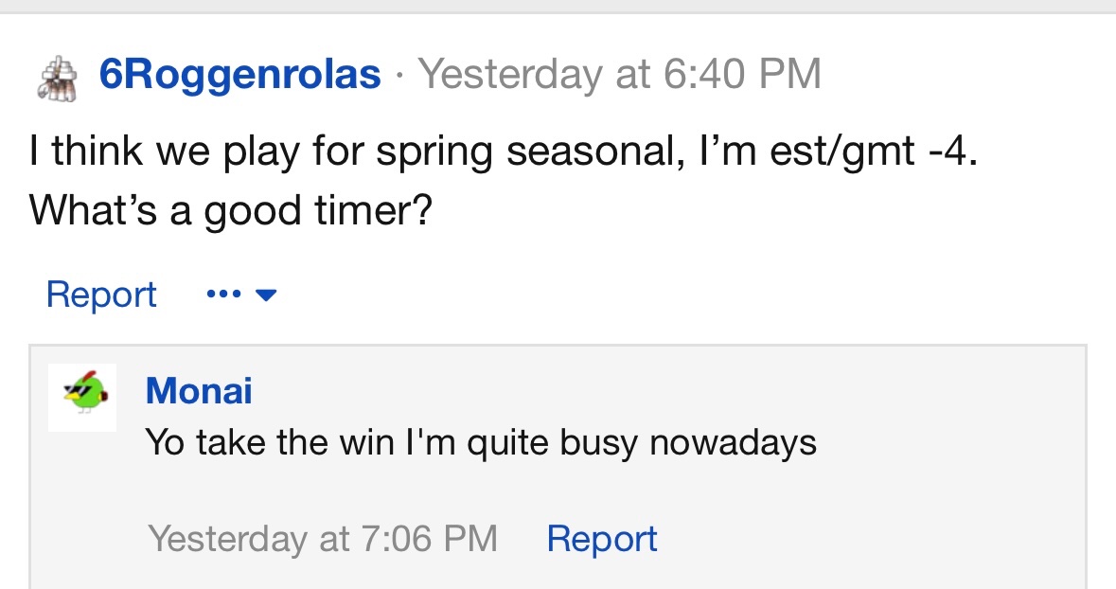This screenshot has width=1116, height=589.
Task: Report Monai's reply comment
Action: (602, 538)
